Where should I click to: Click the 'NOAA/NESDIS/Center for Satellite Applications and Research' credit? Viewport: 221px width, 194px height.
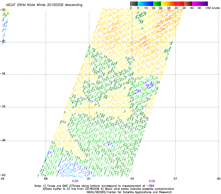[129, 192]
